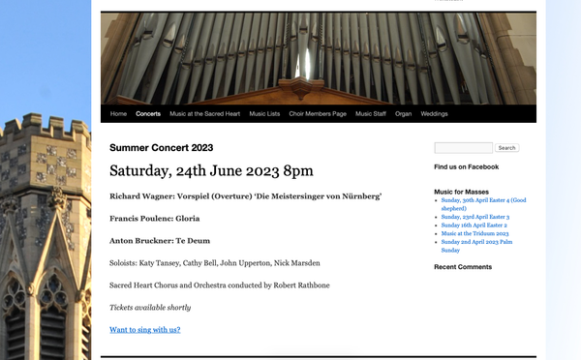The image size is (581, 360).
Task: Select the Concerts navigation tab
Action: tap(148, 113)
